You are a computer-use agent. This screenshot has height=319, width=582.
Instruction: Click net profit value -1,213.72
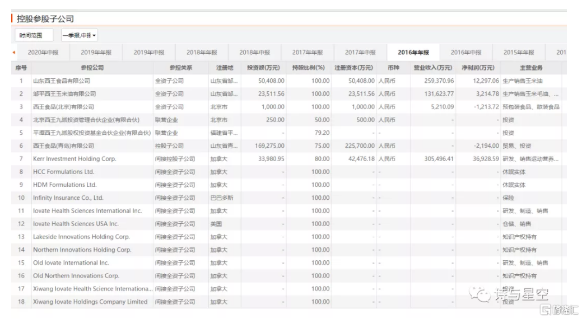click(486, 107)
